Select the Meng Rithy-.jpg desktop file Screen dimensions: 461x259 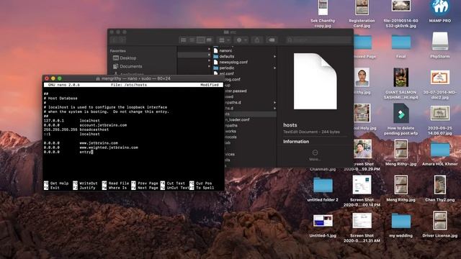coord(400,149)
